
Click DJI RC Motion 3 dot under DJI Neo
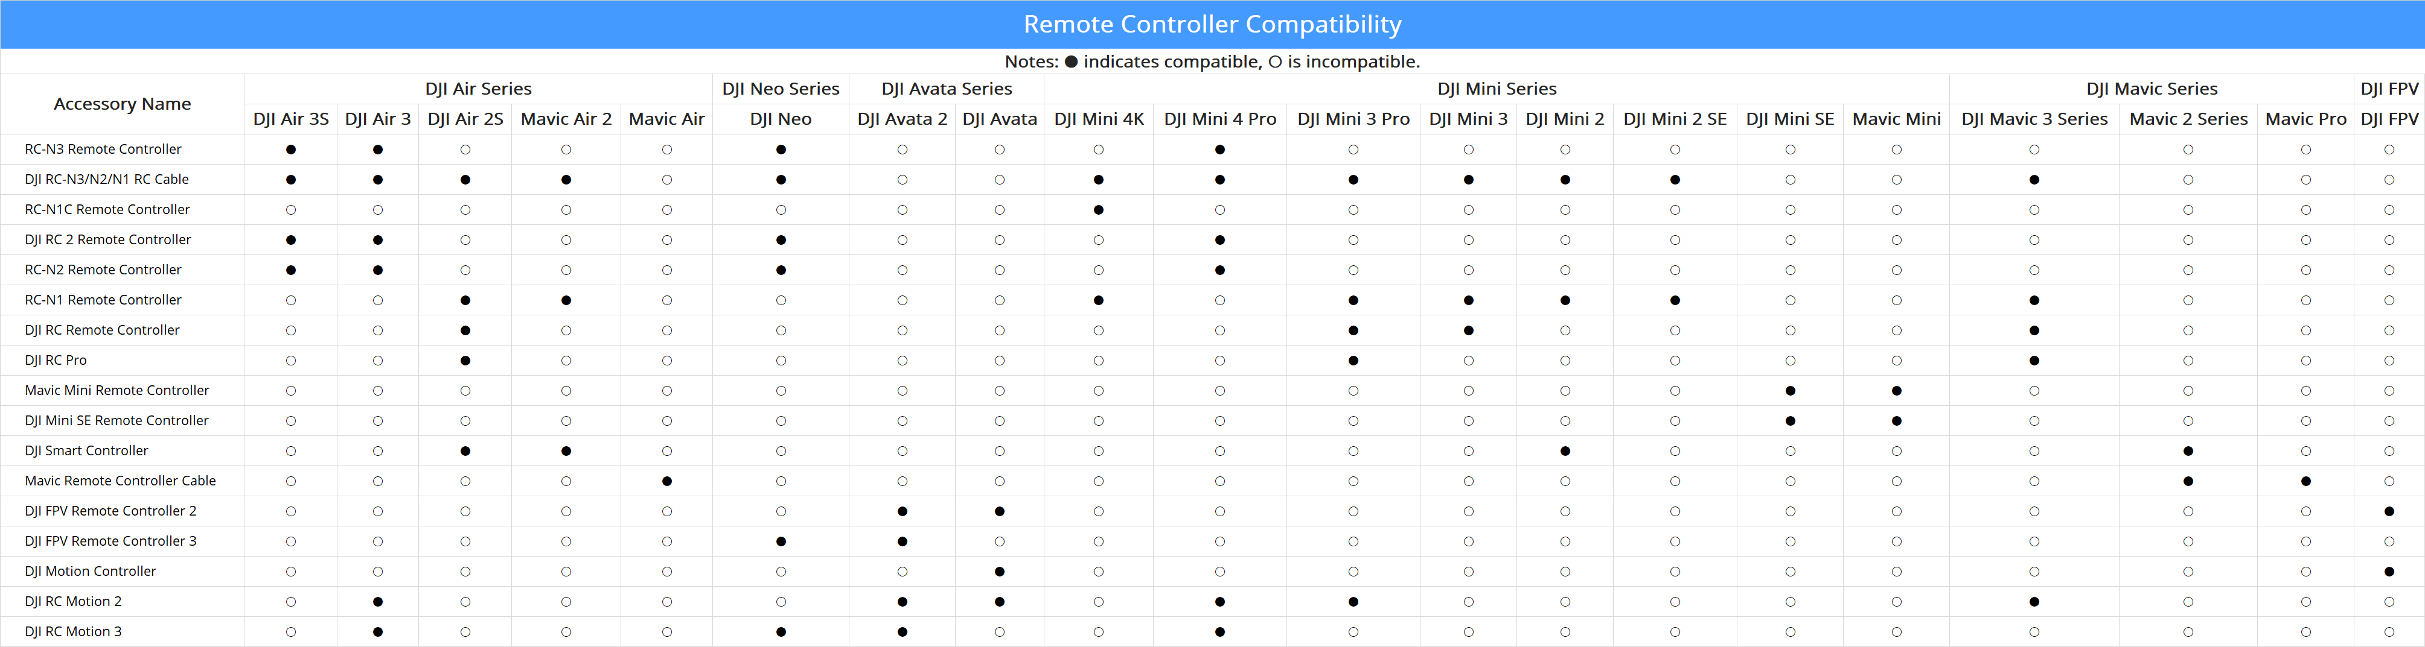pos(781,632)
